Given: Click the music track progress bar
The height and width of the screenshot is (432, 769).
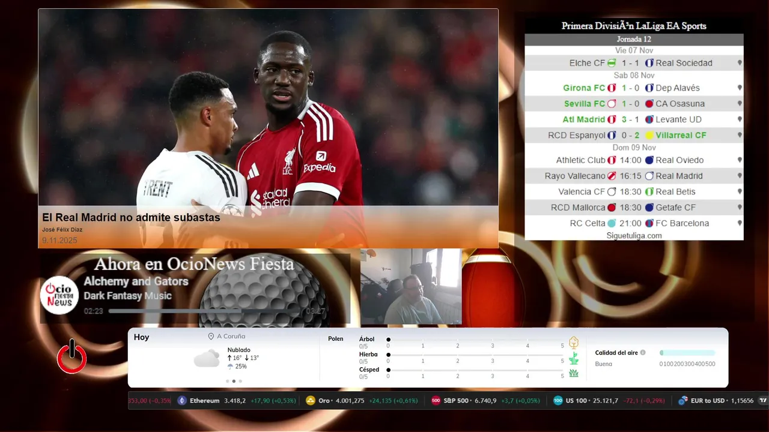Looking at the screenshot, I should tap(205, 311).
